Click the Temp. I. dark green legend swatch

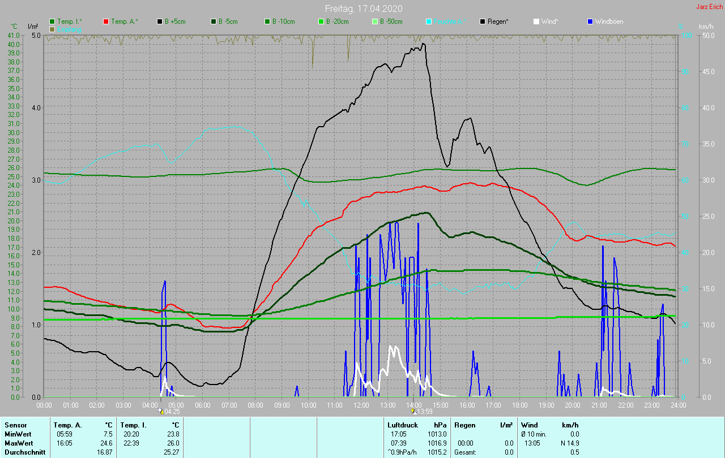pyautogui.click(x=52, y=21)
